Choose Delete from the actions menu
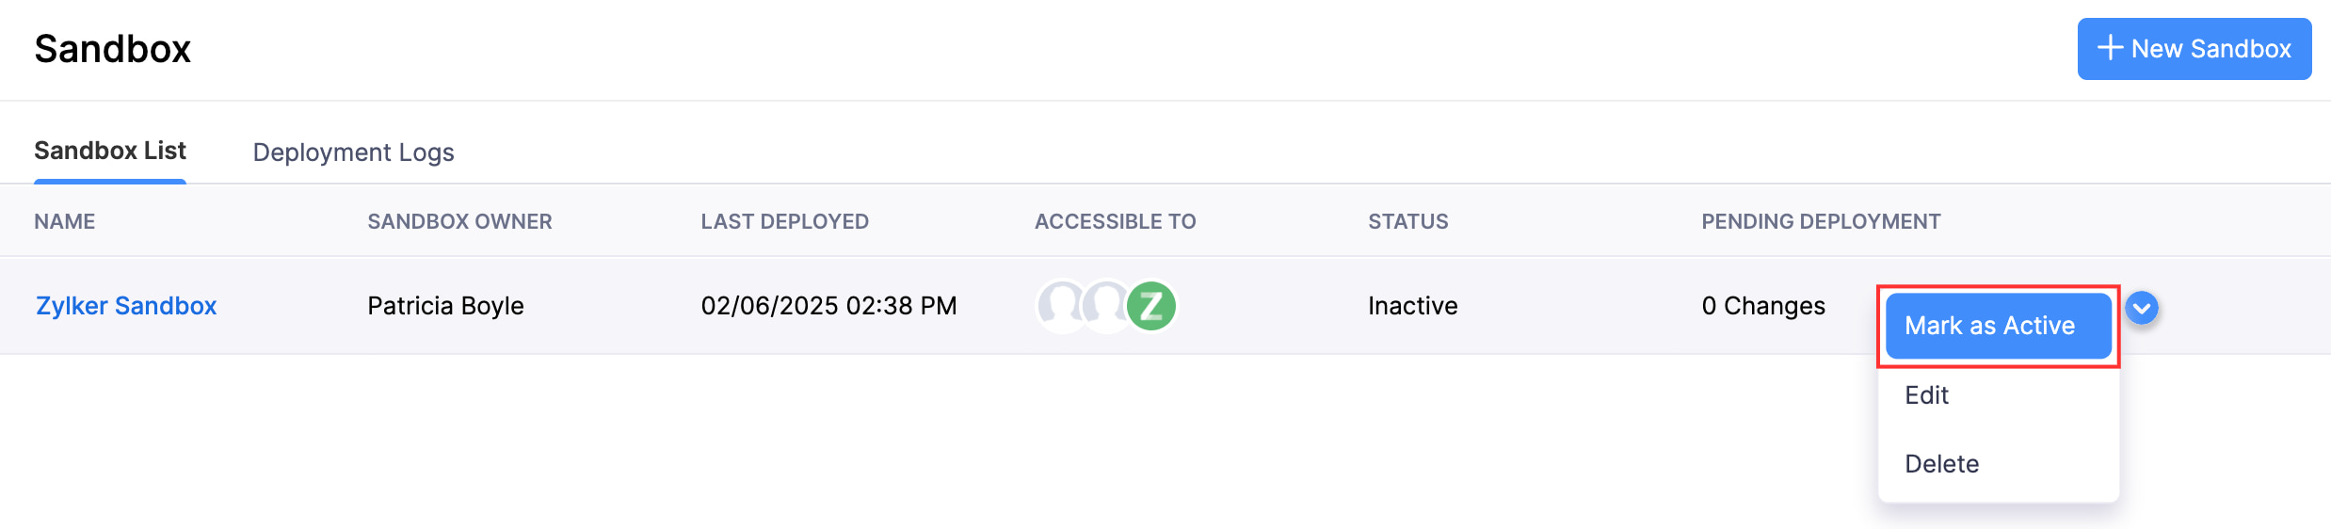 1941,464
